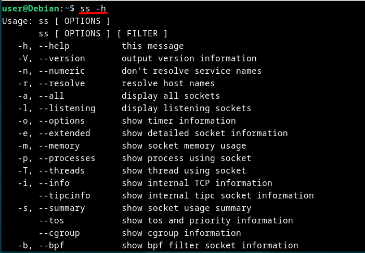Viewport: 365px width, 253px height.
Task: Select the --help option text
Action: [54, 46]
